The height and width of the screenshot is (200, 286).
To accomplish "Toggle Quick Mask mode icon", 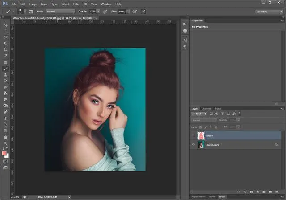I will coord(5,161).
